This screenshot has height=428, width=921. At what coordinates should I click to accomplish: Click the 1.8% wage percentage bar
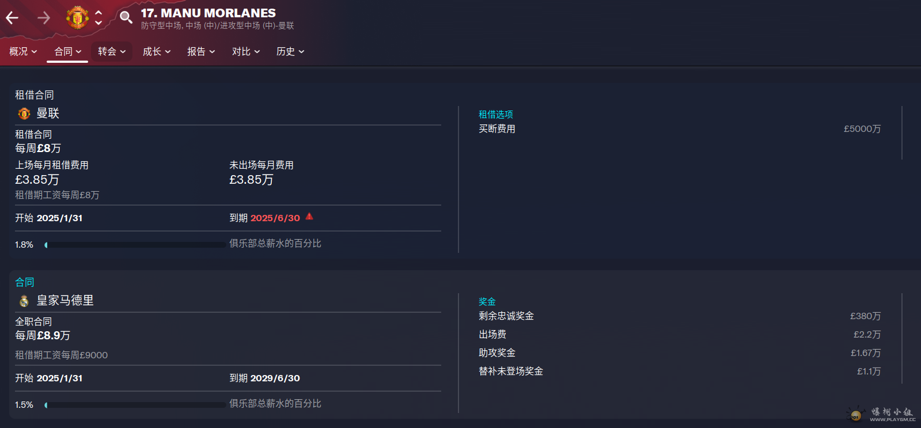[135, 245]
